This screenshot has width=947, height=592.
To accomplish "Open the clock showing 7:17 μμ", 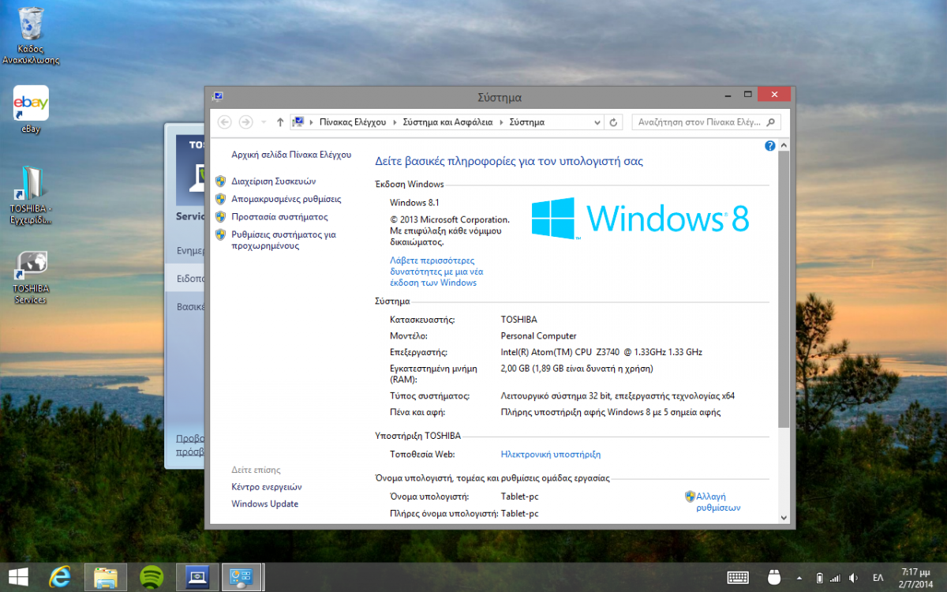I will 915,577.
